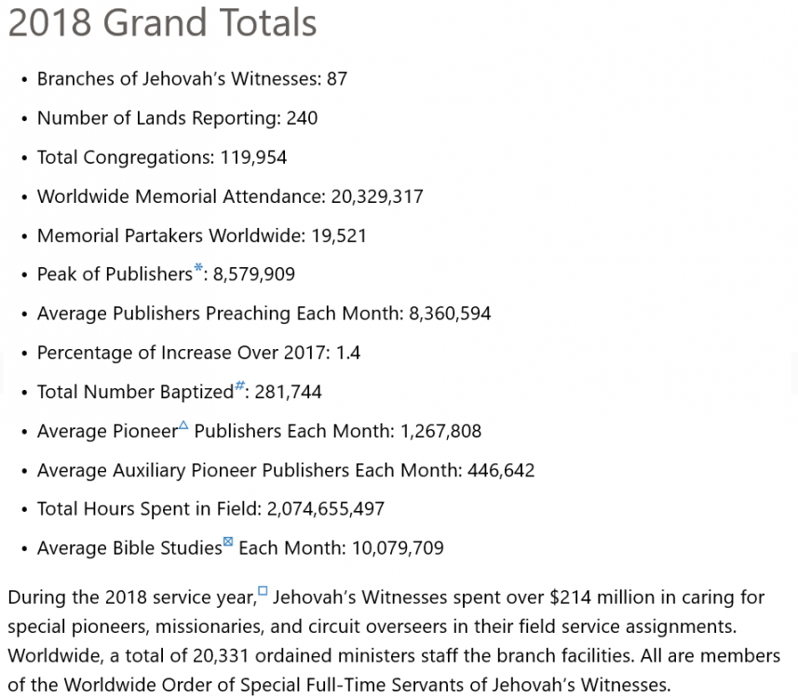This screenshot has width=798, height=698.
Task: Click the asterisk footnote after Peak of Publishers
Action: (x=198, y=270)
